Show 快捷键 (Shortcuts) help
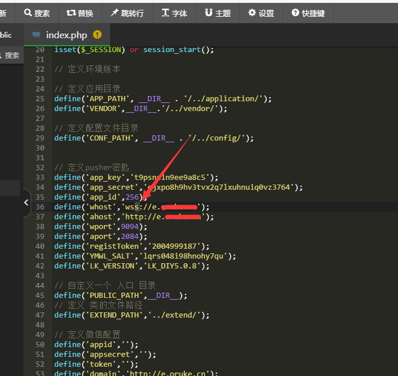The height and width of the screenshot is (376, 398). point(308,13)
